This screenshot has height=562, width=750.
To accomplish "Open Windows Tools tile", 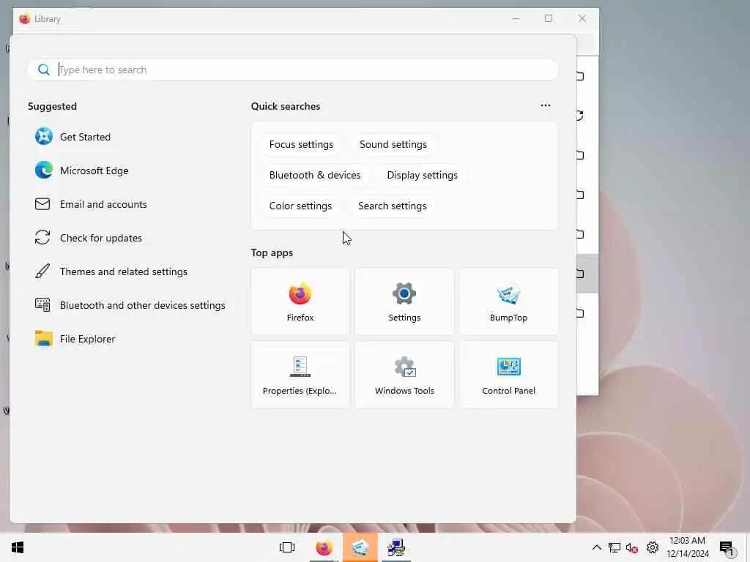I will pos(404,375).
